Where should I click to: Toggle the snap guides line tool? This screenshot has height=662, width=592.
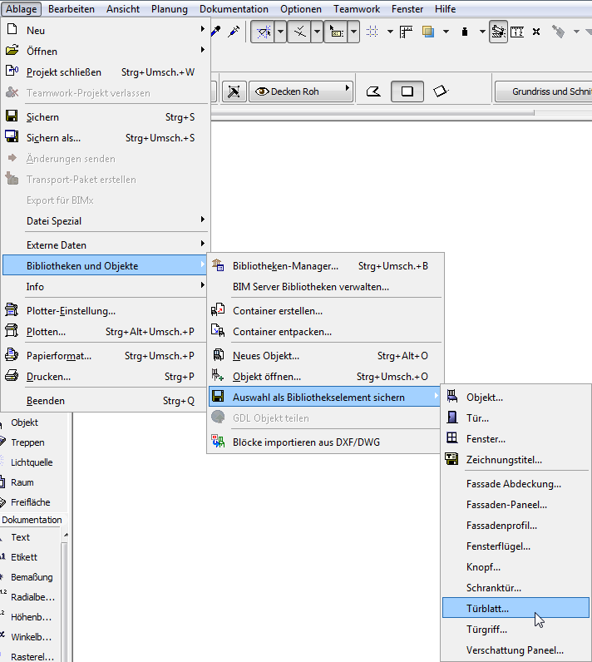point(299,32)
